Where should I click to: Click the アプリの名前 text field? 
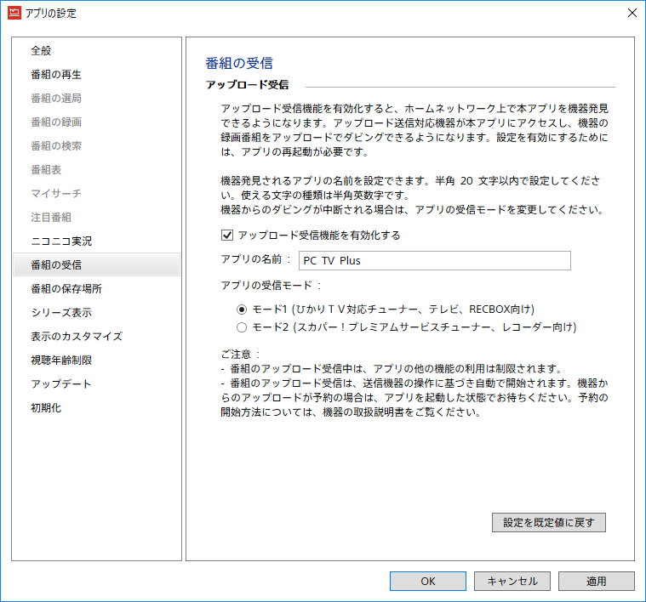435,260
